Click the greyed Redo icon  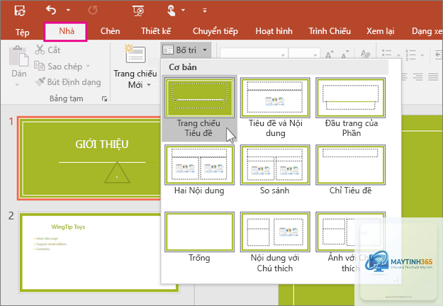click(93, 11)
